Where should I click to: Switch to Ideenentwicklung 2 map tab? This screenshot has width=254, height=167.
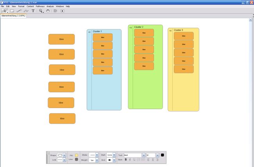click(x=13, y=16)
